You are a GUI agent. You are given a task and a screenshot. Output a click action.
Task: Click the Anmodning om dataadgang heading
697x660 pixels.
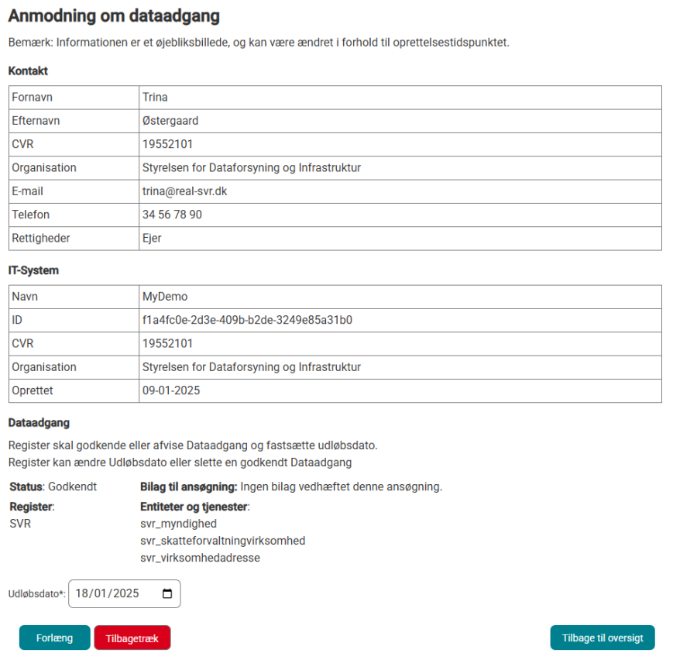click(114, 15)
